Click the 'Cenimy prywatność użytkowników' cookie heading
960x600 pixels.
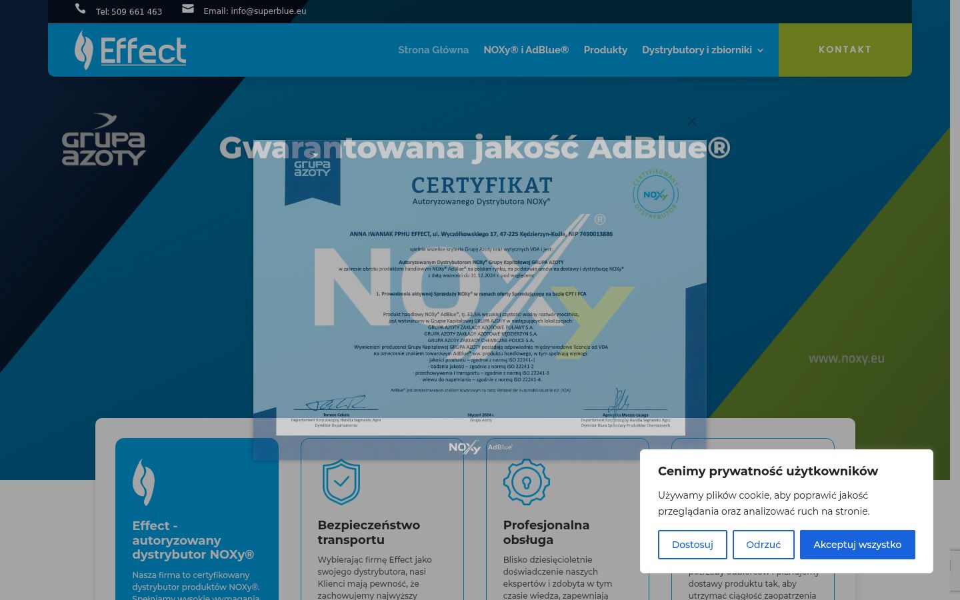click(x=768, y=471)
